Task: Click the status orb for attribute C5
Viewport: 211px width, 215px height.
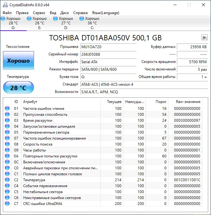Action: [7, 192]
